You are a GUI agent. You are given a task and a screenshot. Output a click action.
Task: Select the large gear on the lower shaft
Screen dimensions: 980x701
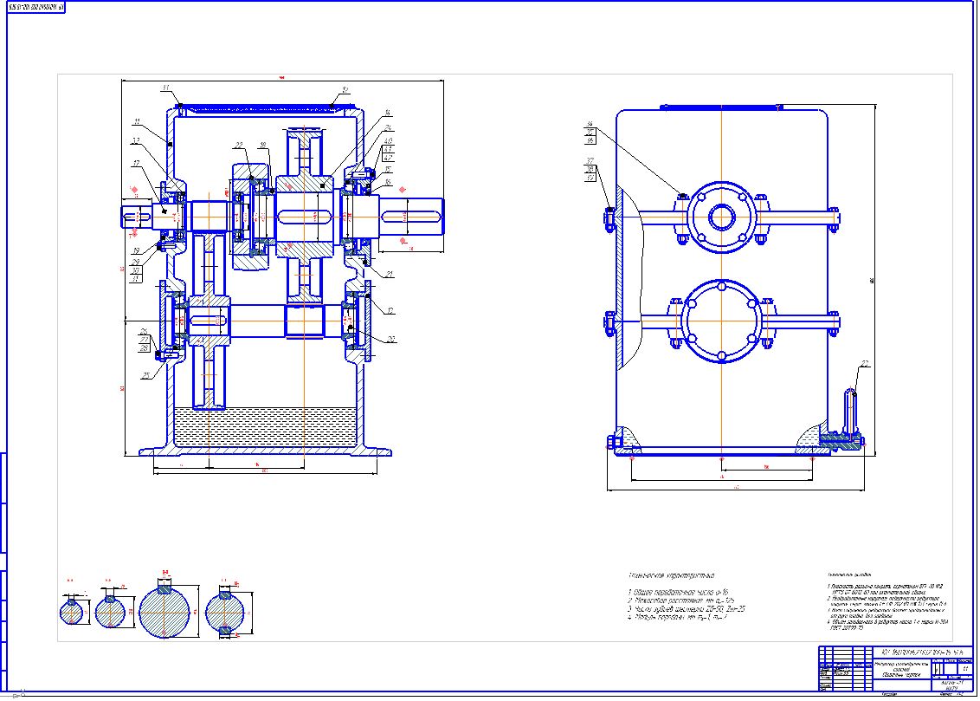(x=208, y=320)
